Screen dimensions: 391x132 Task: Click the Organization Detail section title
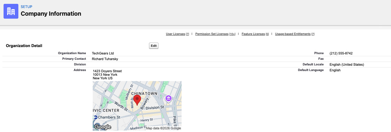tap(24, 46)
